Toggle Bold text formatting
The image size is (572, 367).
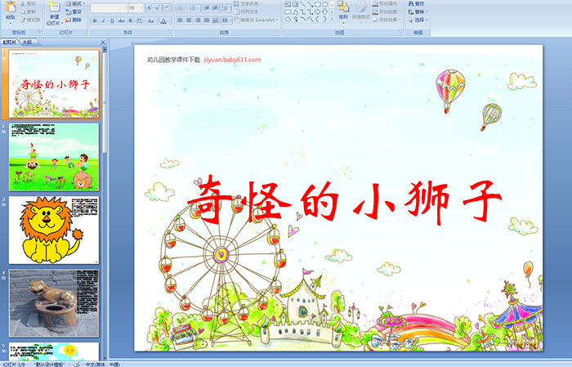(x=94, y=20)
